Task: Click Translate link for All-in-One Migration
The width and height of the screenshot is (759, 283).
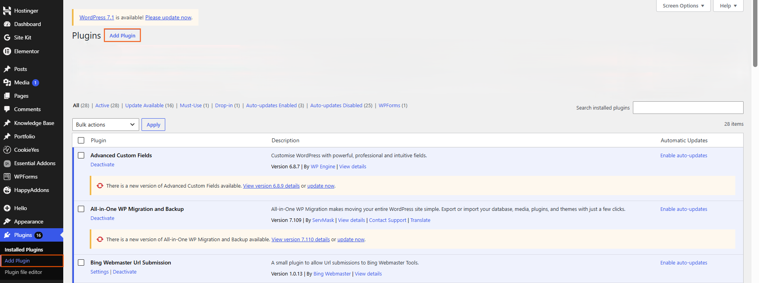Action: (420, 220)
